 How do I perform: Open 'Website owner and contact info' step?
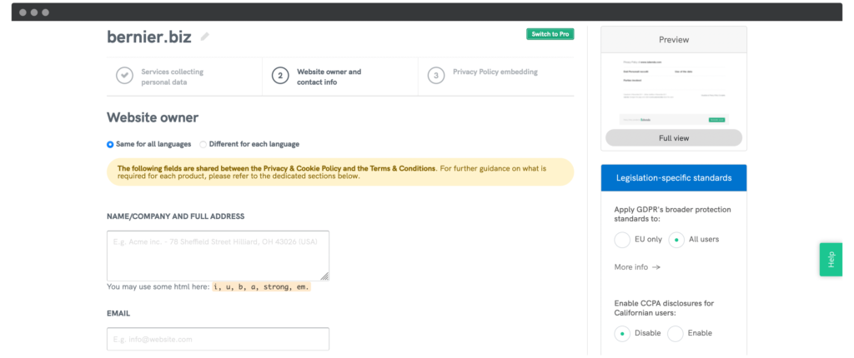click(329, 77)
